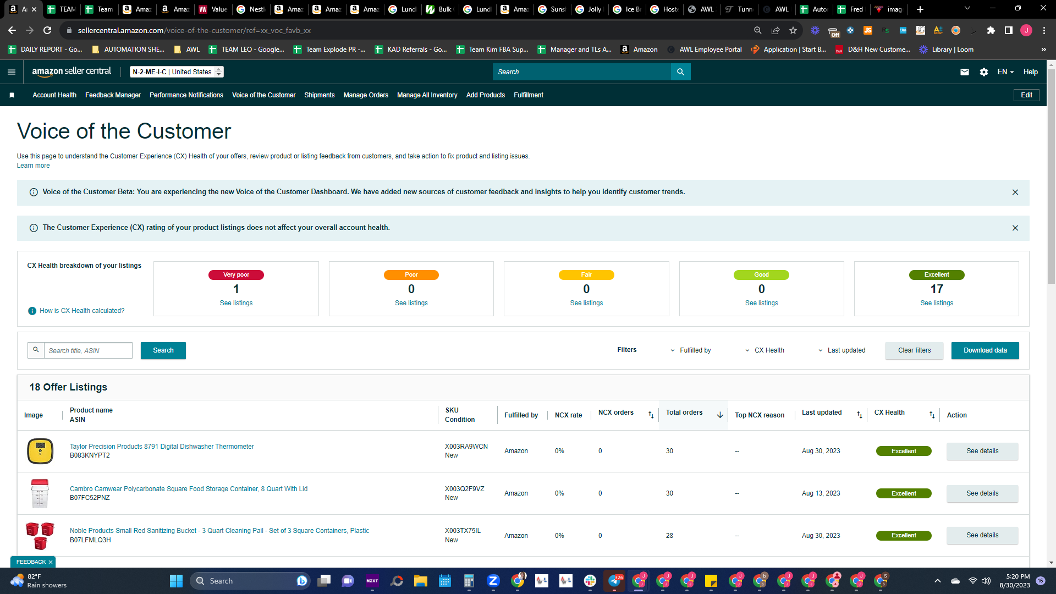This screenshot has width=1056, height=594.
Task: Go to Manage Orders
Action: point(366,95)
